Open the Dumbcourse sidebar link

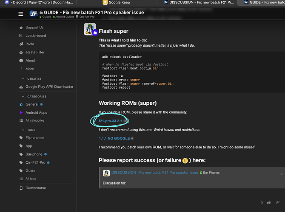[x=36, y=188]
